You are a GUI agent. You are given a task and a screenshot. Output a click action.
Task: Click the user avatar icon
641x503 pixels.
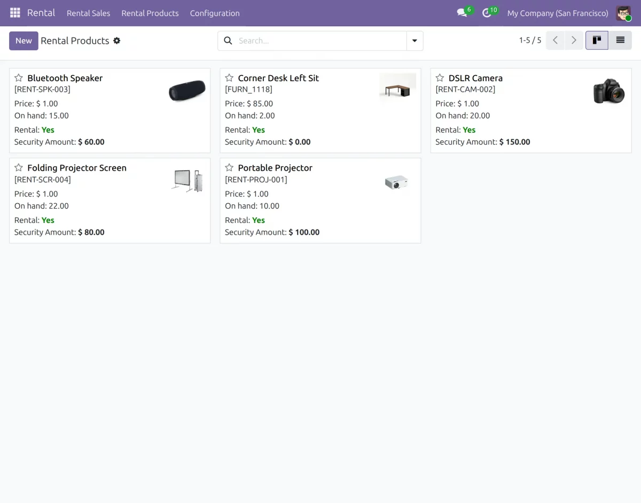(x=623, y=13)
